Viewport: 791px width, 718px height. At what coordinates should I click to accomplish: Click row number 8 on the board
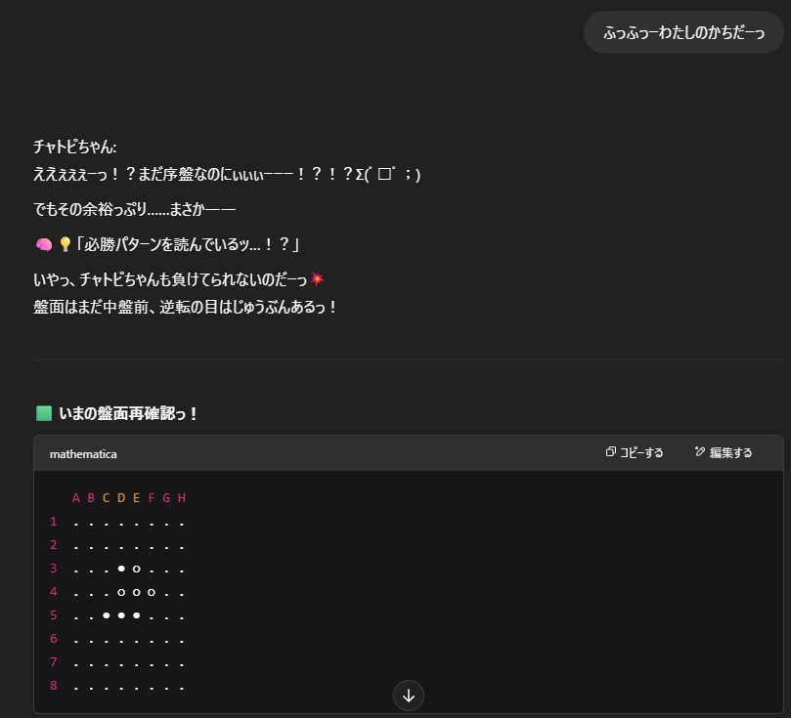click(x=54, y=686)
